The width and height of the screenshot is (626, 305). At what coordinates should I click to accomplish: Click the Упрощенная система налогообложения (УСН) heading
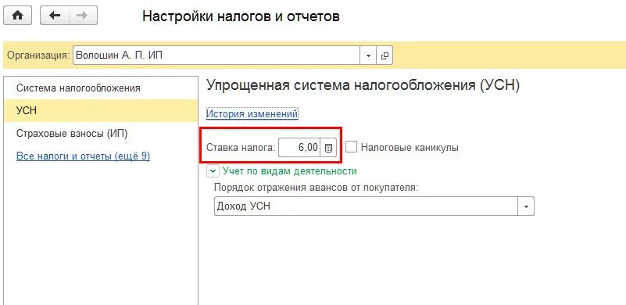(363, 85)
